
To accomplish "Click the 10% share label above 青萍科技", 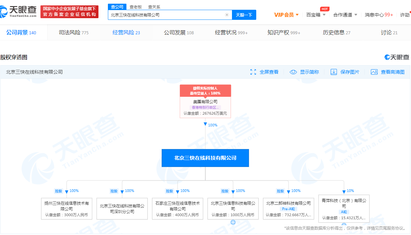I will pyautogui.click(x=351, y=191).
